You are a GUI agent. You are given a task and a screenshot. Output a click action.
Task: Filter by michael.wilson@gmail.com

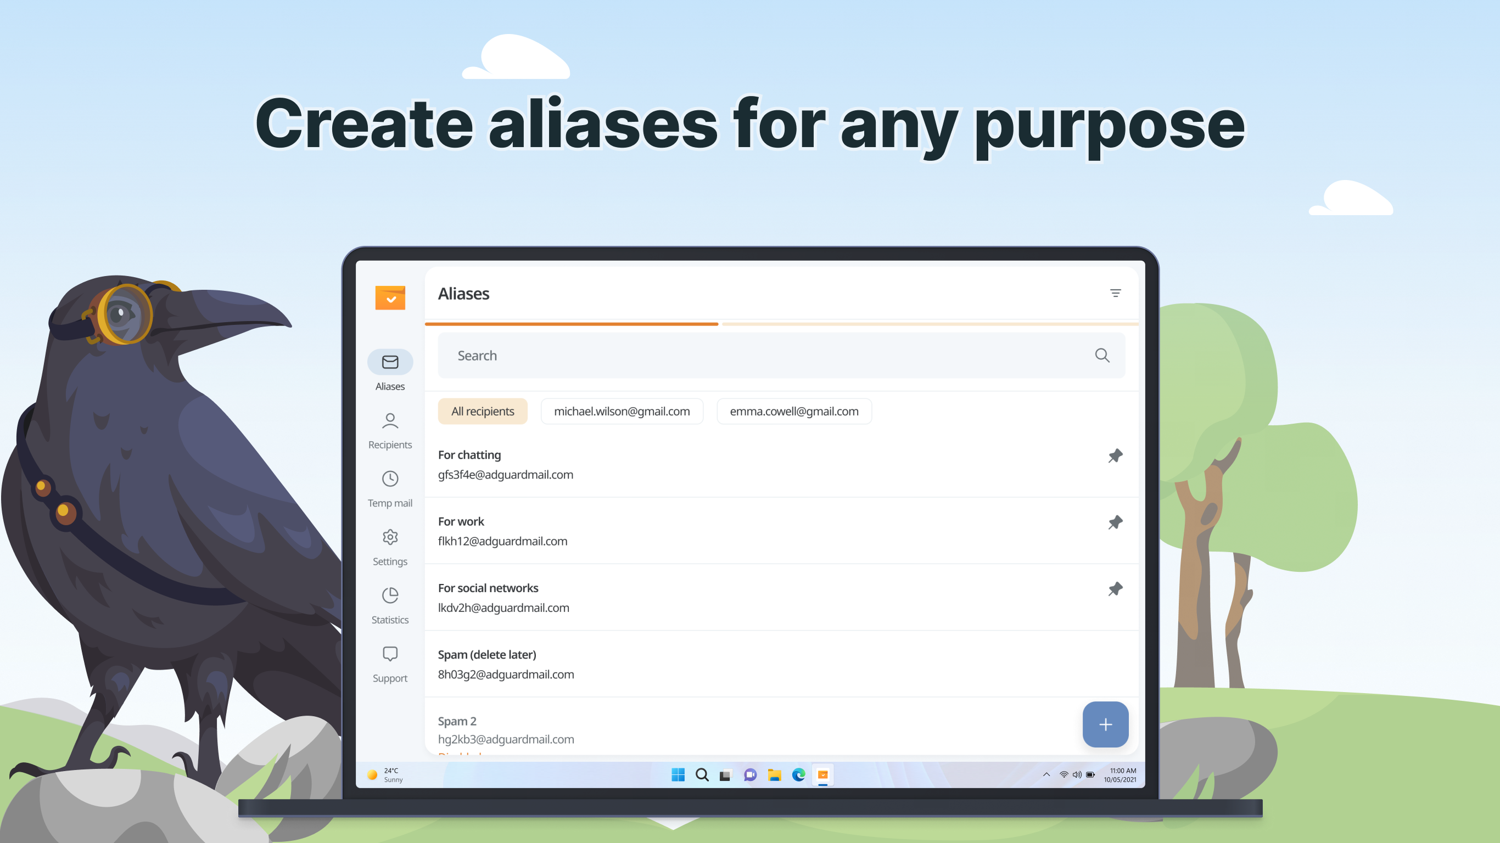pos(622,411)
